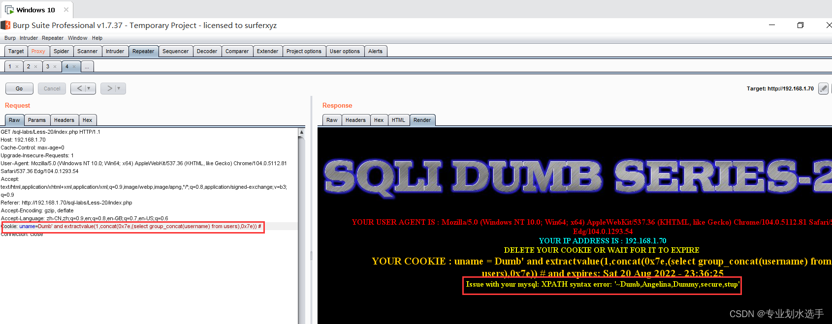
Task: Open the back history dropdown arrow
Action: (x=89, y=88)
